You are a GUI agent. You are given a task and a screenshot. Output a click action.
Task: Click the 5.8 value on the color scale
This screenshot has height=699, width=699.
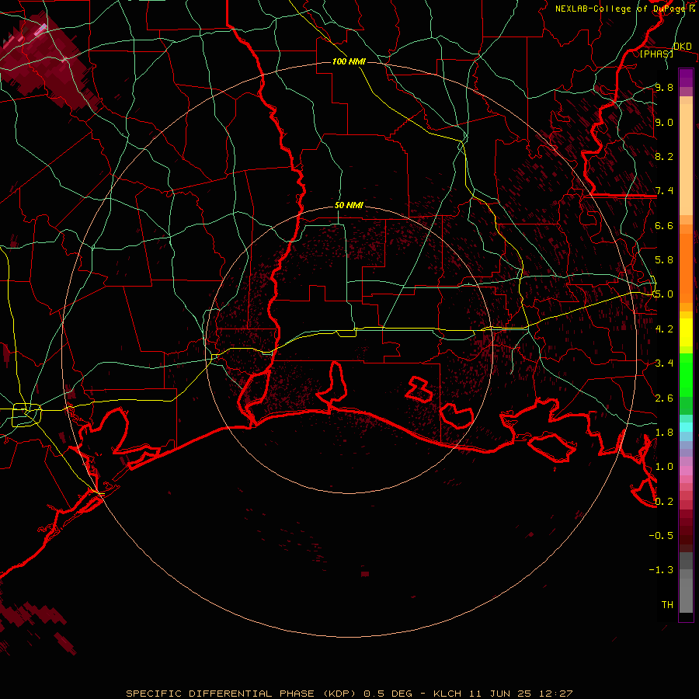(x=664, y=260)
